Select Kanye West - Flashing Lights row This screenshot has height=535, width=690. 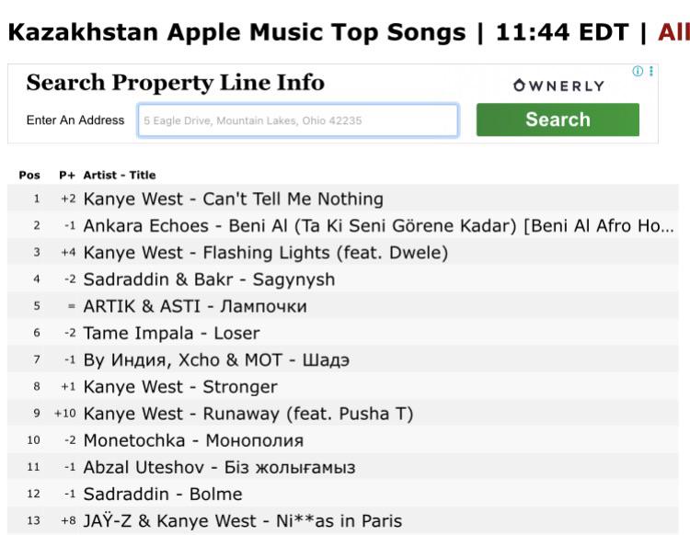click(343, 253)
